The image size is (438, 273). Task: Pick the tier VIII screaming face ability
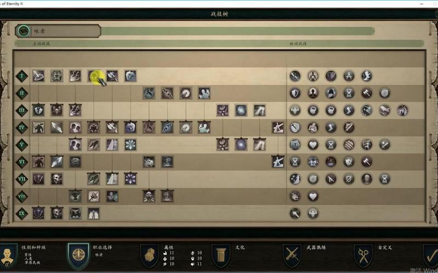point(149,197)
